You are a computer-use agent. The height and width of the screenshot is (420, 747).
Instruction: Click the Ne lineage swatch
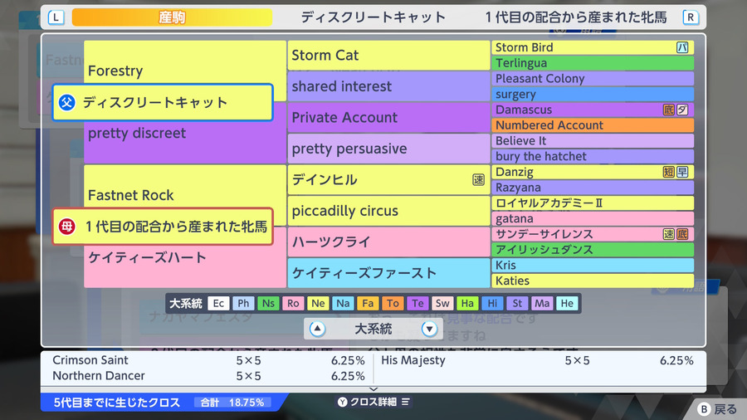(x=318, y=303)
